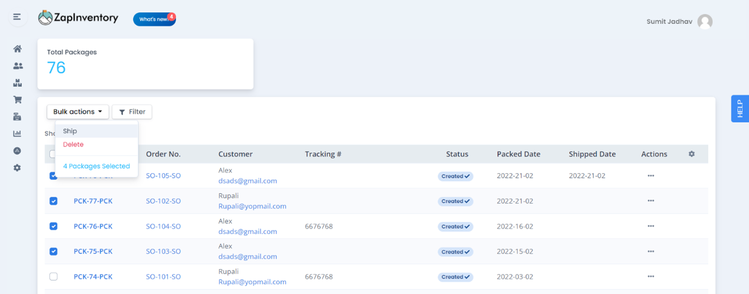Uncheck the PCK-77-PCK package checkbox
This screenshot has height=294, width=749.
coord(53,201)
